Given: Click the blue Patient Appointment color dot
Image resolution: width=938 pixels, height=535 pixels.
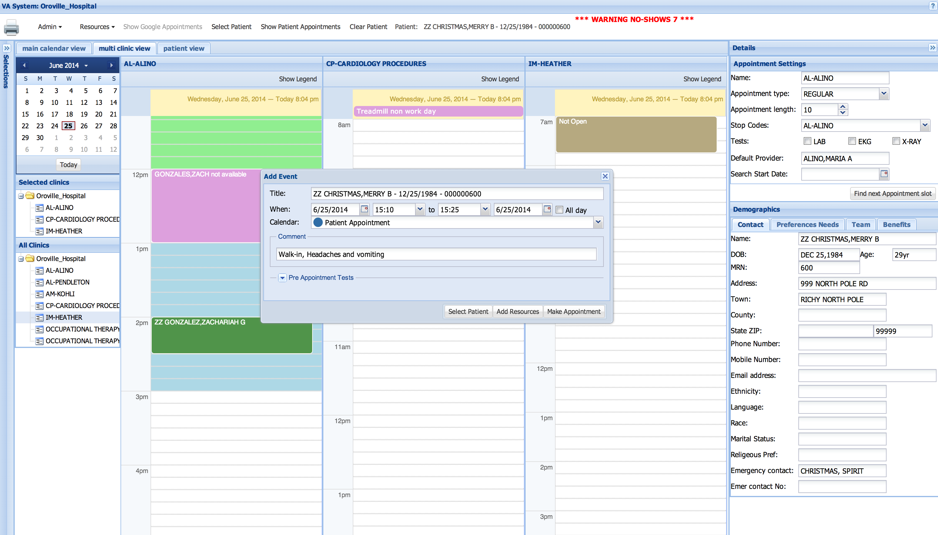Looking at the screenshot, I should click(x=318, y=222).
